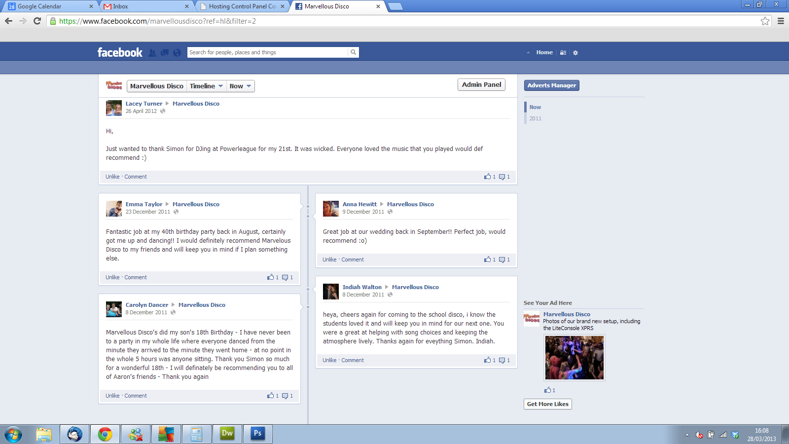Screen dimensions: 789x444
Task: Select the Marvellous Disco browser tab
Action: pos(338,6)
